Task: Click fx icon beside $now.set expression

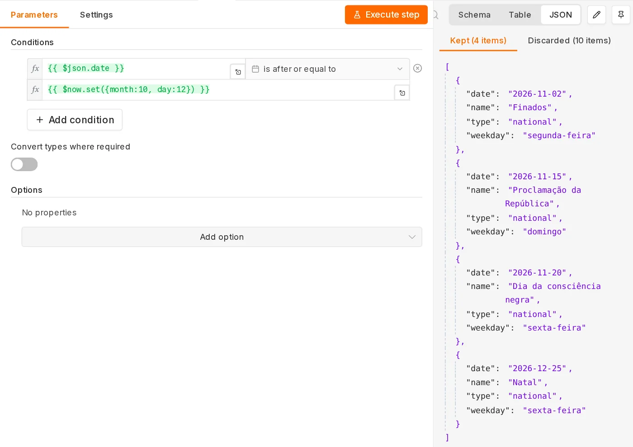Action: [x=35, y=90]
